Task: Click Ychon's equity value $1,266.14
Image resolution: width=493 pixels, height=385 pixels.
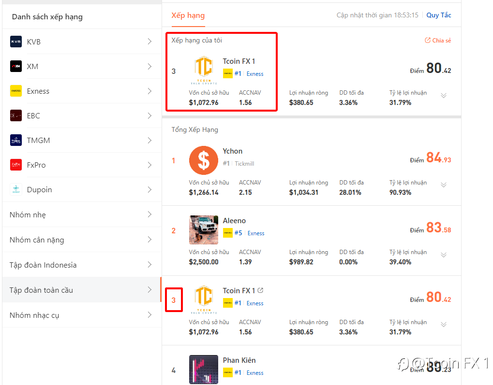Action: pyautogui.click(x=203, y=192)
